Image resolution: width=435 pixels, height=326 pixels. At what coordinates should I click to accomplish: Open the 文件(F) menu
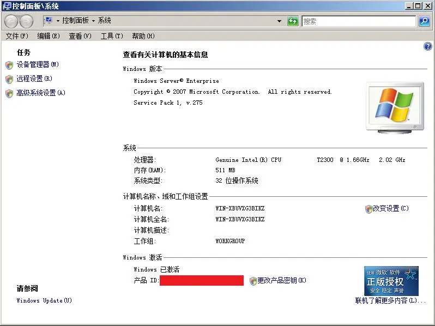pos(17,36)
